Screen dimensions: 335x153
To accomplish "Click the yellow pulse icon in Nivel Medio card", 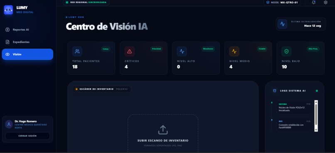I will coord(234,51).
